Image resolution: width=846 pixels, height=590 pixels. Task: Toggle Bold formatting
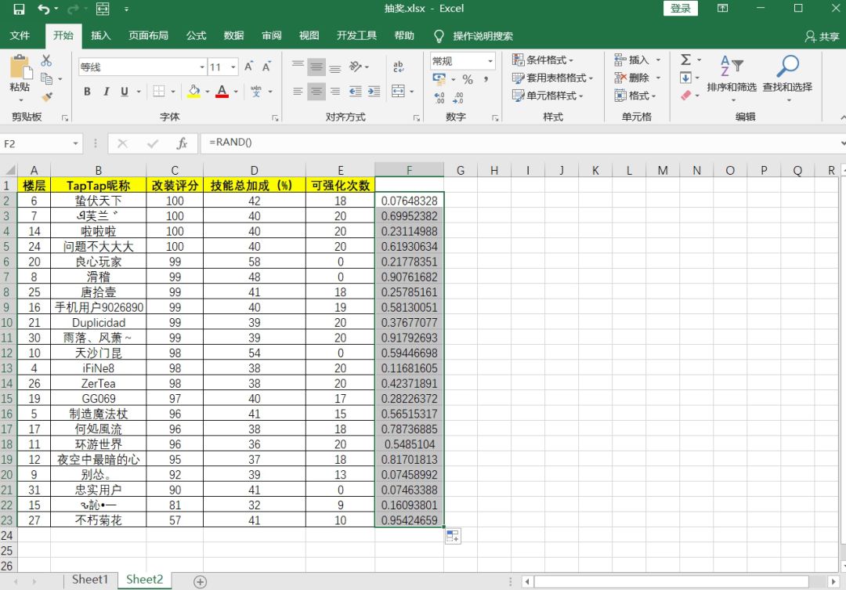coord(87,91)
